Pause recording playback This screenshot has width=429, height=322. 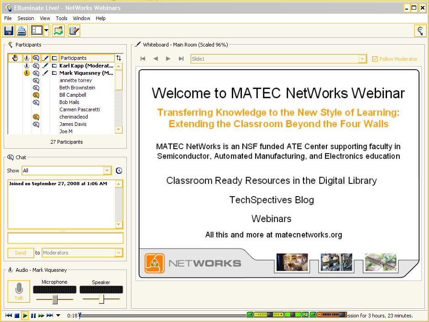pos(33,316)
